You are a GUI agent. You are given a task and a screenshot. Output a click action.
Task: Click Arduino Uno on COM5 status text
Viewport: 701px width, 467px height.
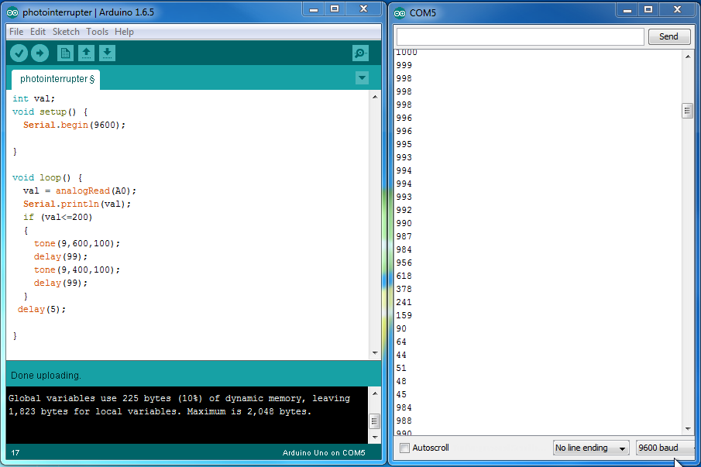(324, 453)
